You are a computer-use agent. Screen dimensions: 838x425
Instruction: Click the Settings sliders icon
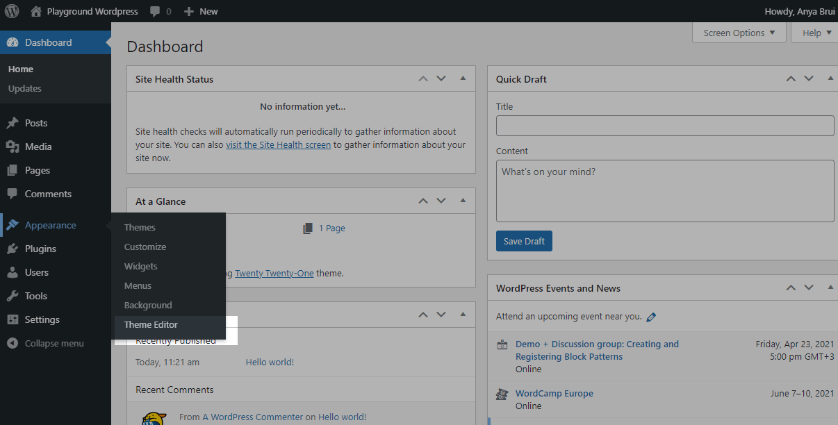tap(13, 319)
